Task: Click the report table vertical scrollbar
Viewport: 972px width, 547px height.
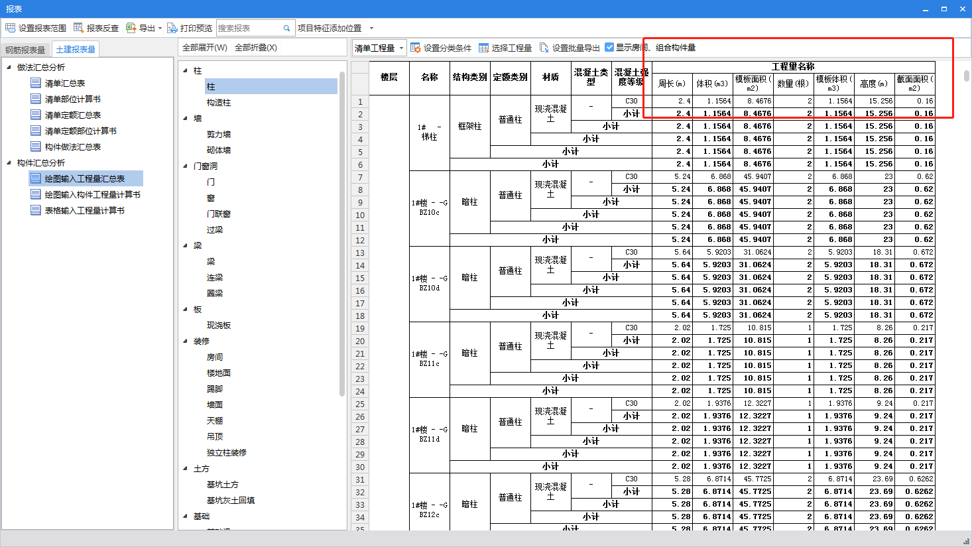Action: (967, 76)
